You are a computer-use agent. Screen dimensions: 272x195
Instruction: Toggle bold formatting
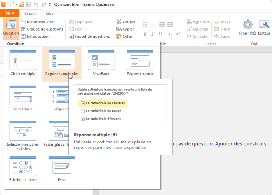pos(145,34)
